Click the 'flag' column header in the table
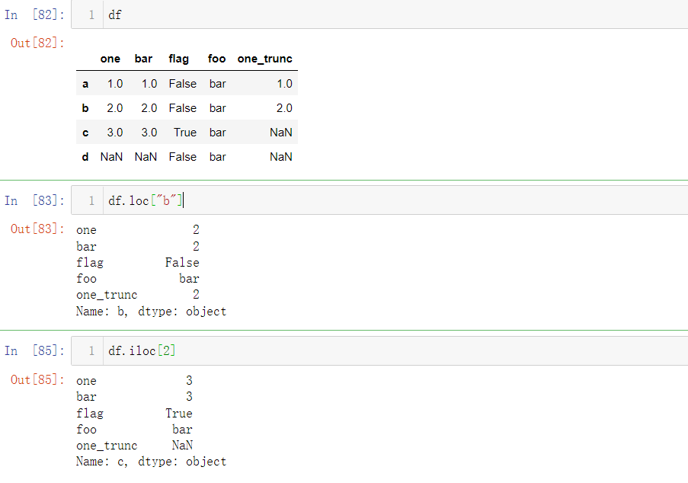 point(178,59)
